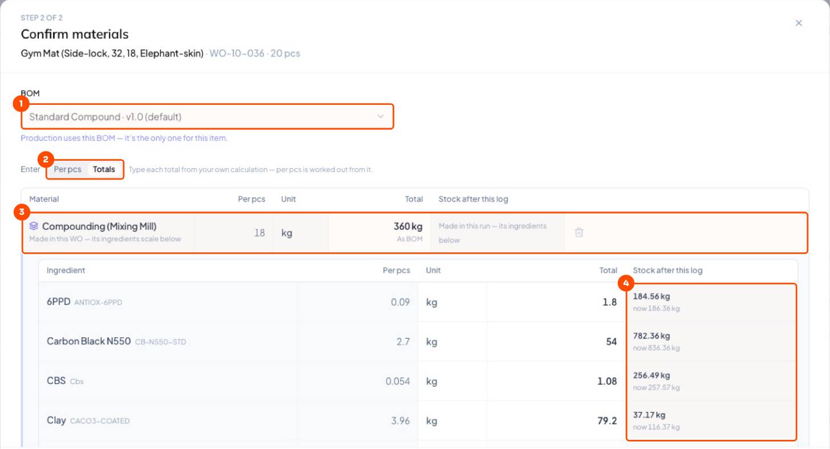
Task: Click the work order number WO-10-036
Action: point(237,53)
